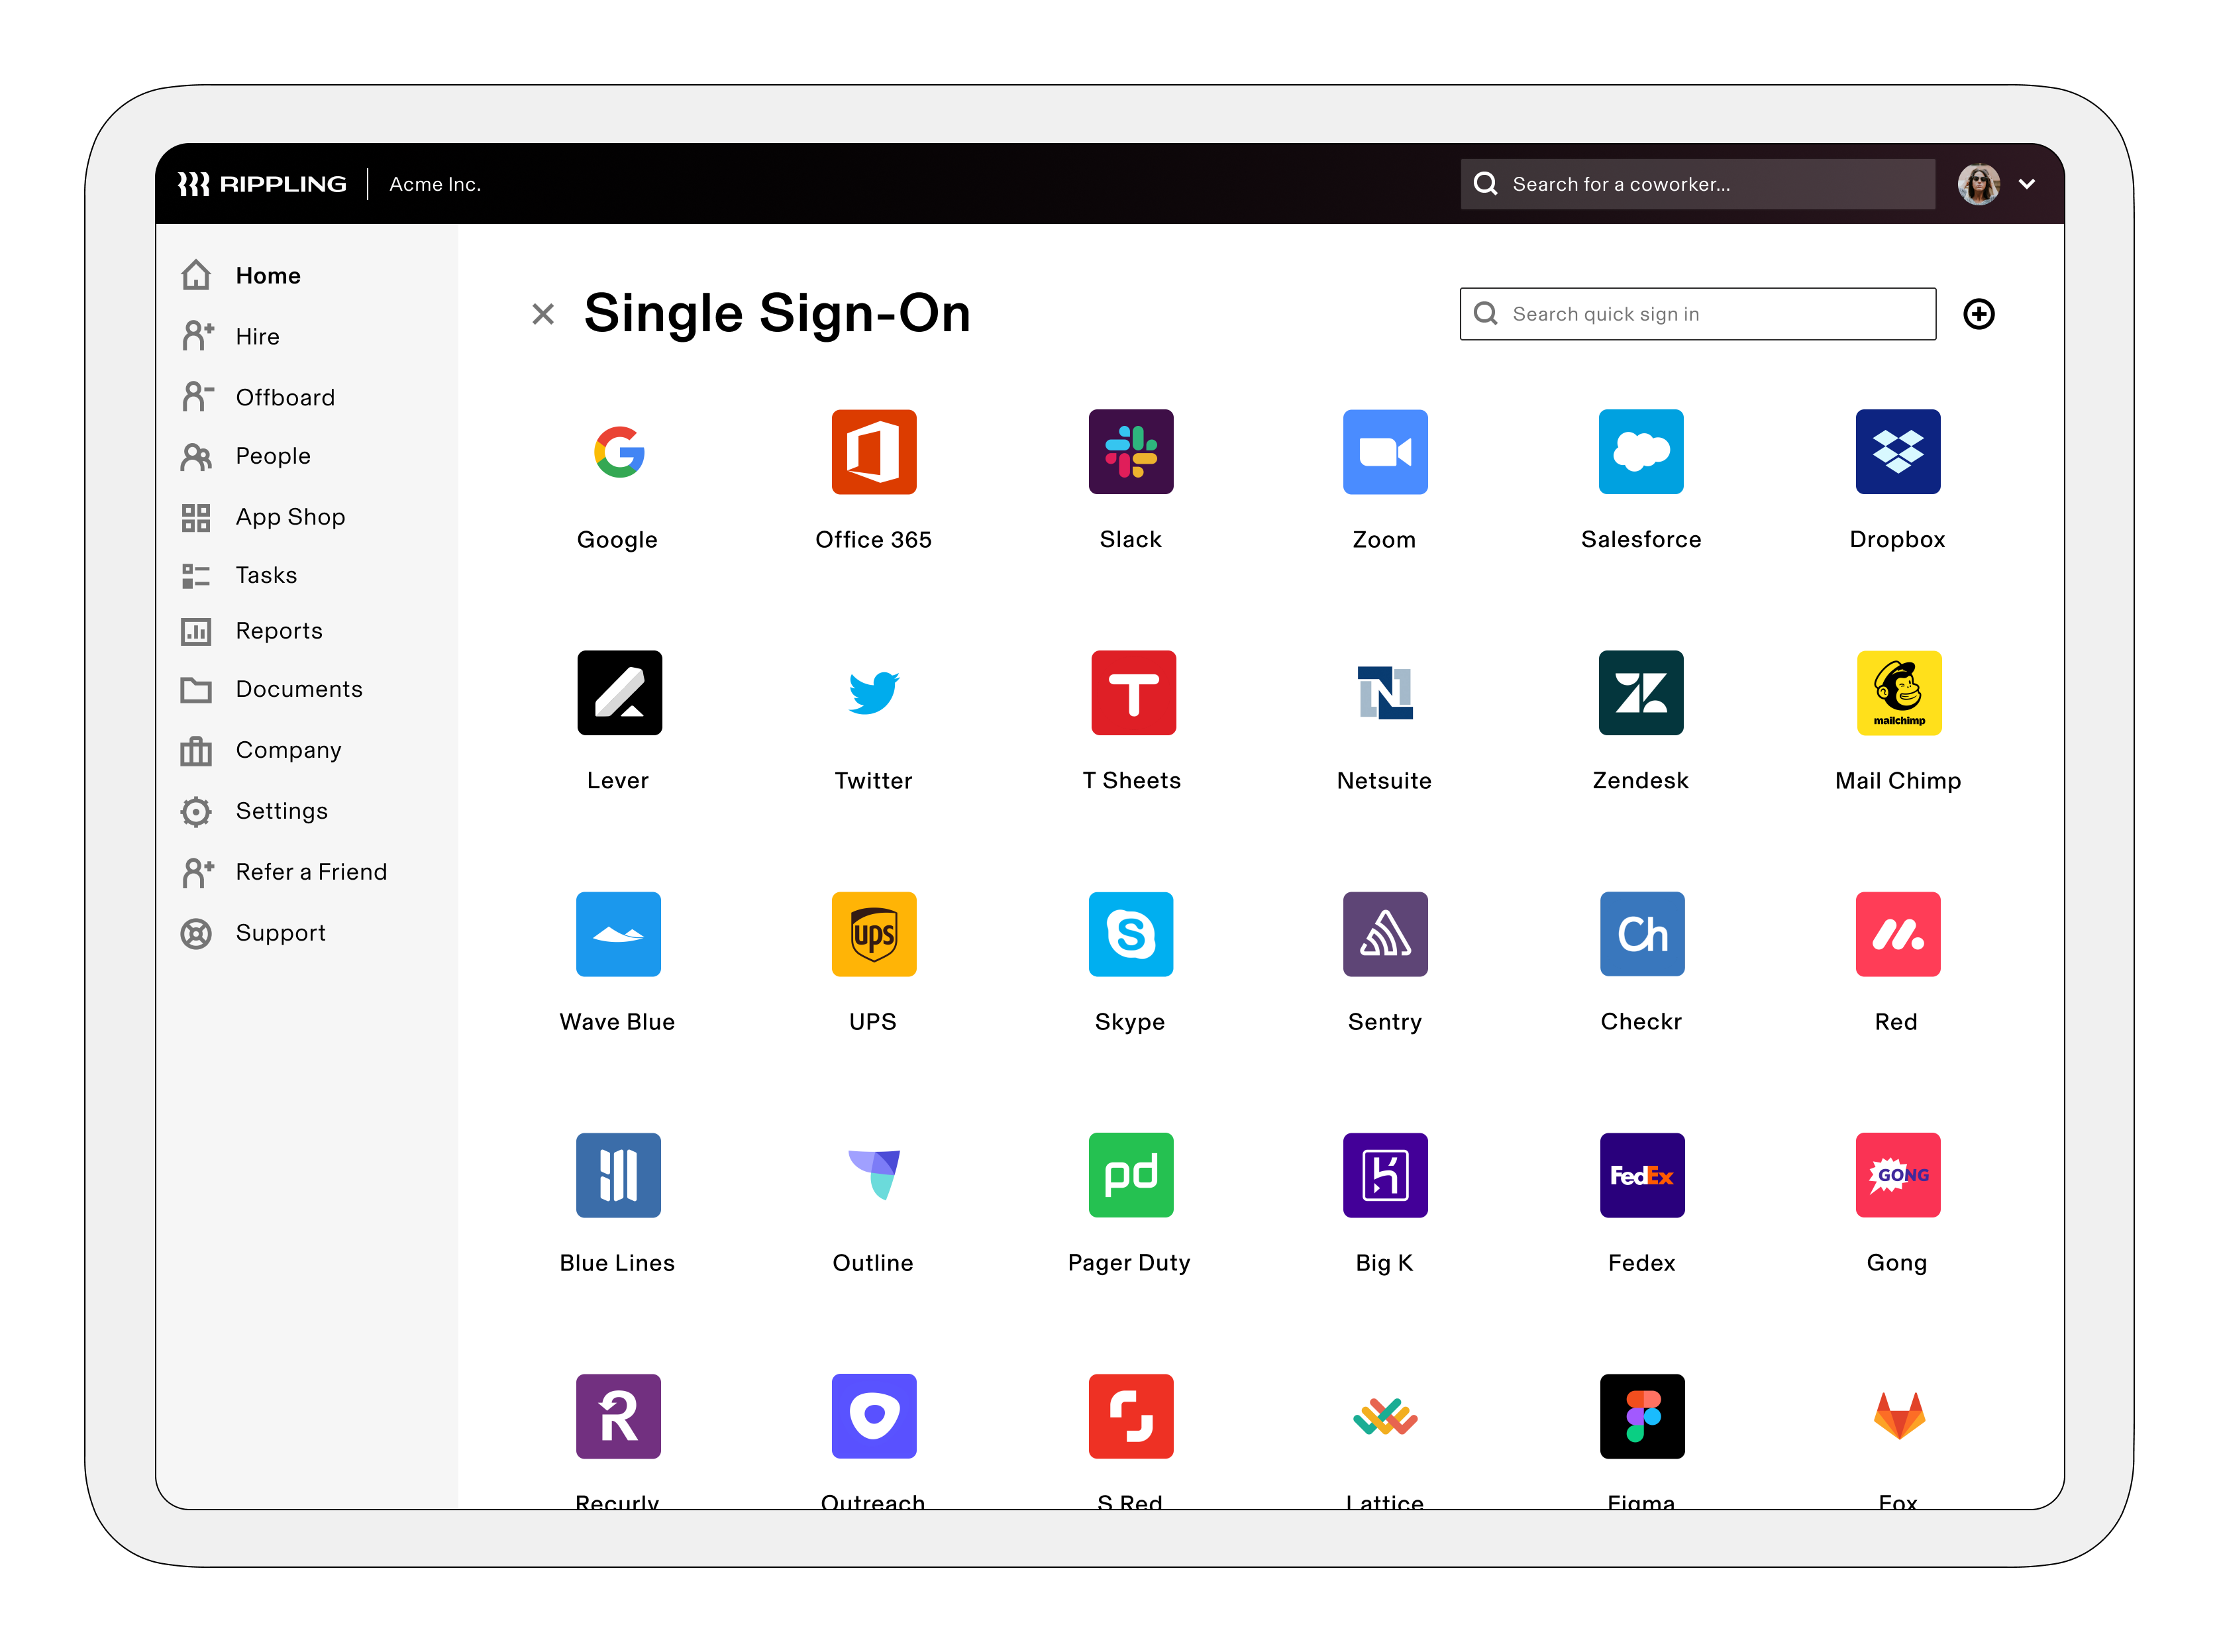Close the Single Sign-On panel
Image resolution: width=2219 pixels, height=1652 pixels.
point(542,314)
